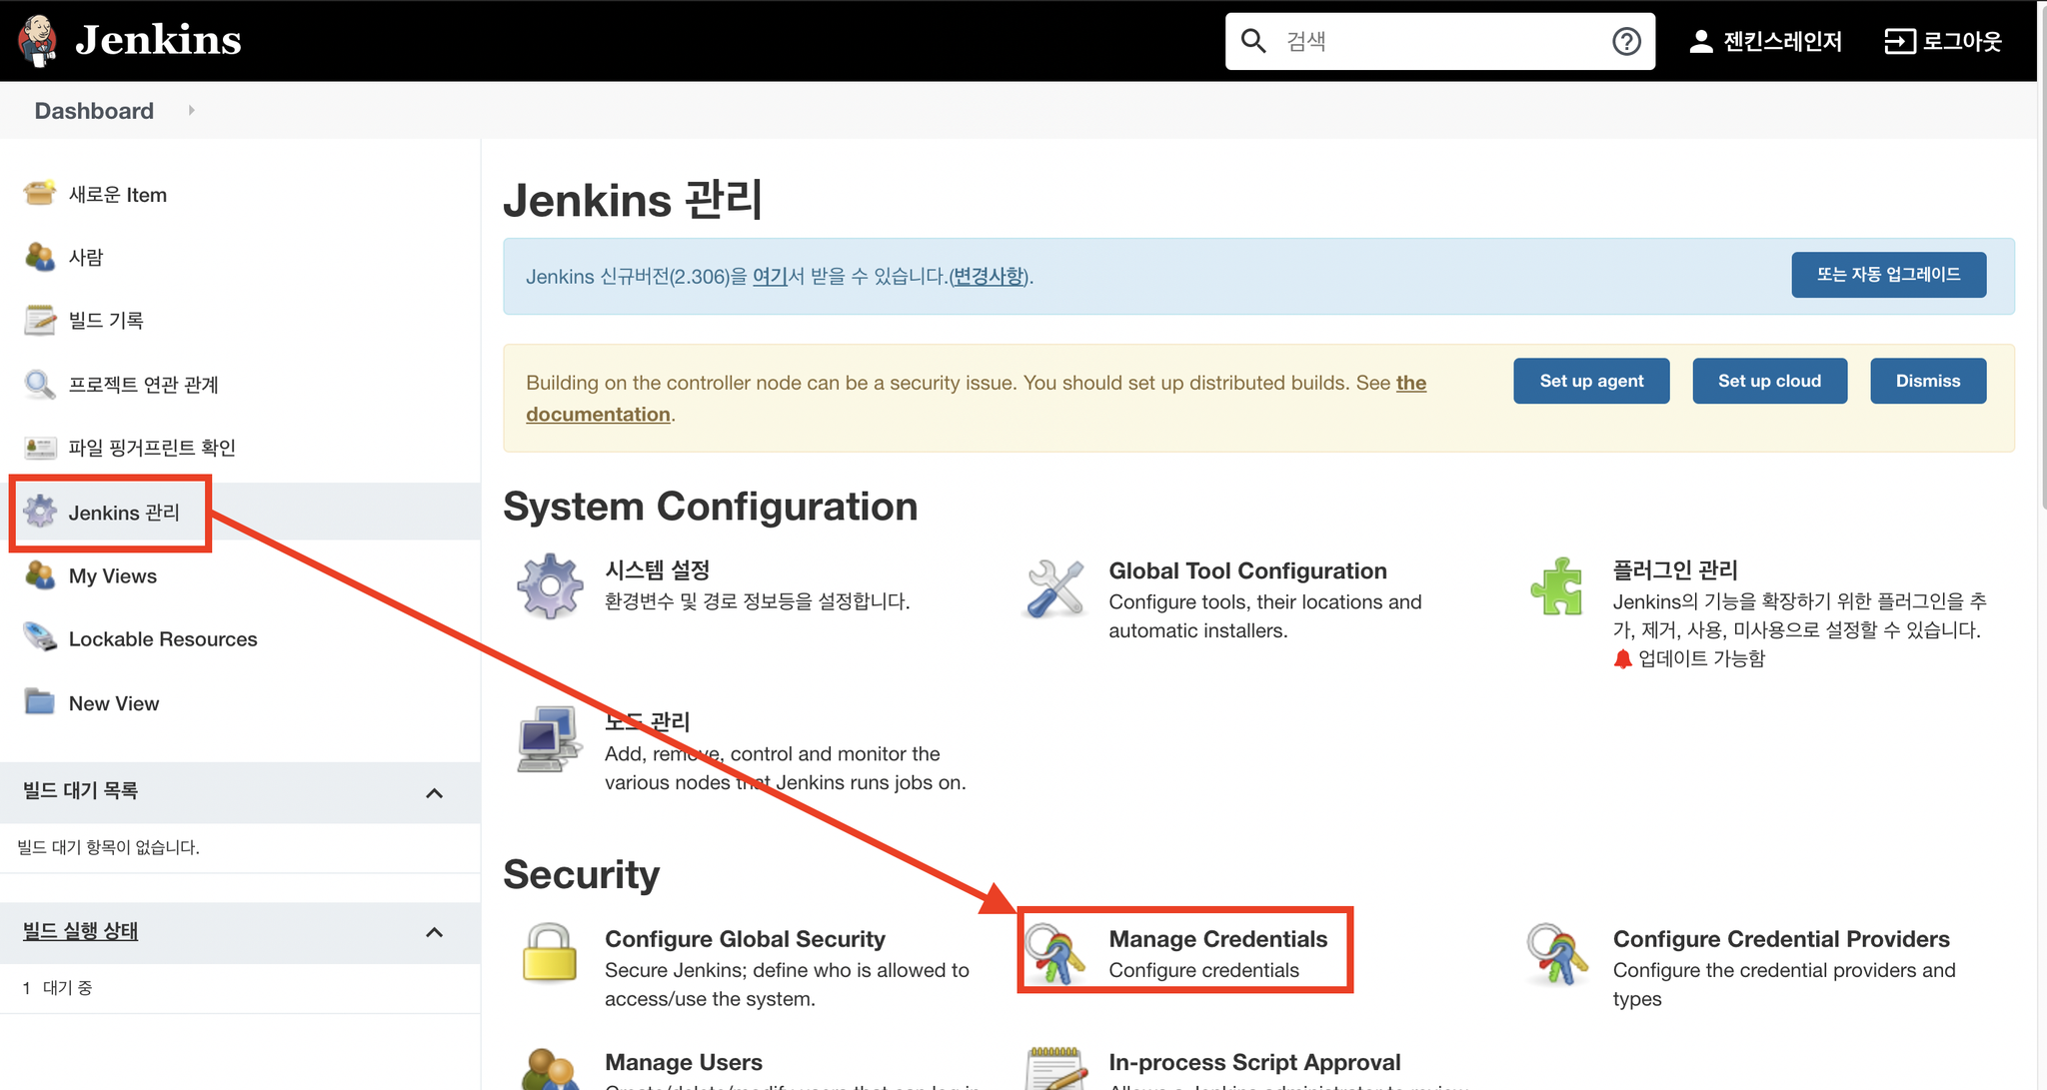
Task: Click the Set up agent button
Action: [x=1591, y=381]
